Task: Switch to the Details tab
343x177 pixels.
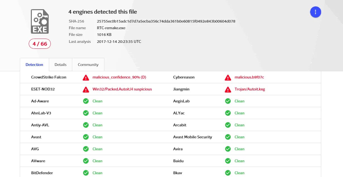Action: tap(61, 65)
